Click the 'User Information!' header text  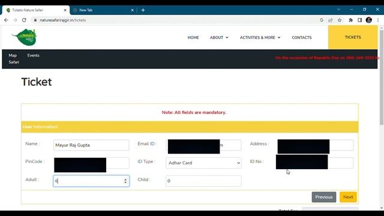coord(40,127)
